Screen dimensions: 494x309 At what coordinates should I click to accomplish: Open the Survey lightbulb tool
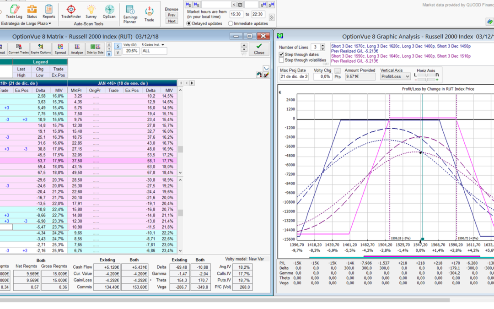coord(91,11)
